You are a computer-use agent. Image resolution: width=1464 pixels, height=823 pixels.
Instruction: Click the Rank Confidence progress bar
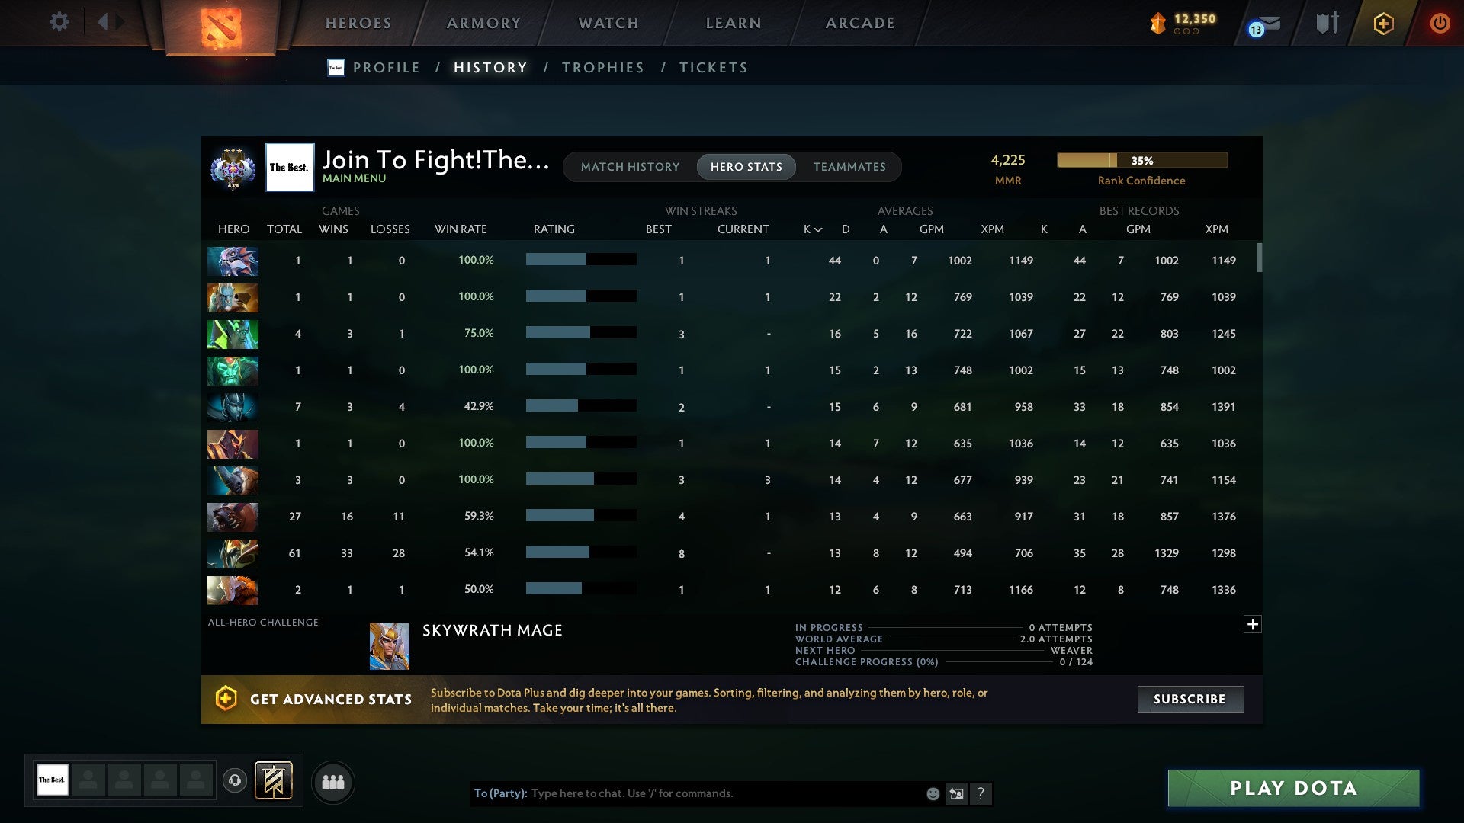click(1141, 160)
